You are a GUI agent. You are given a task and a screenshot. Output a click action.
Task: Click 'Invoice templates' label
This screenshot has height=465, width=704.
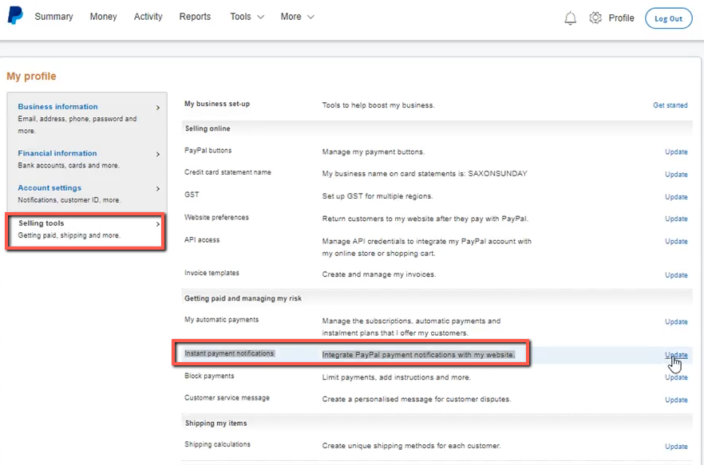[212, 273]
